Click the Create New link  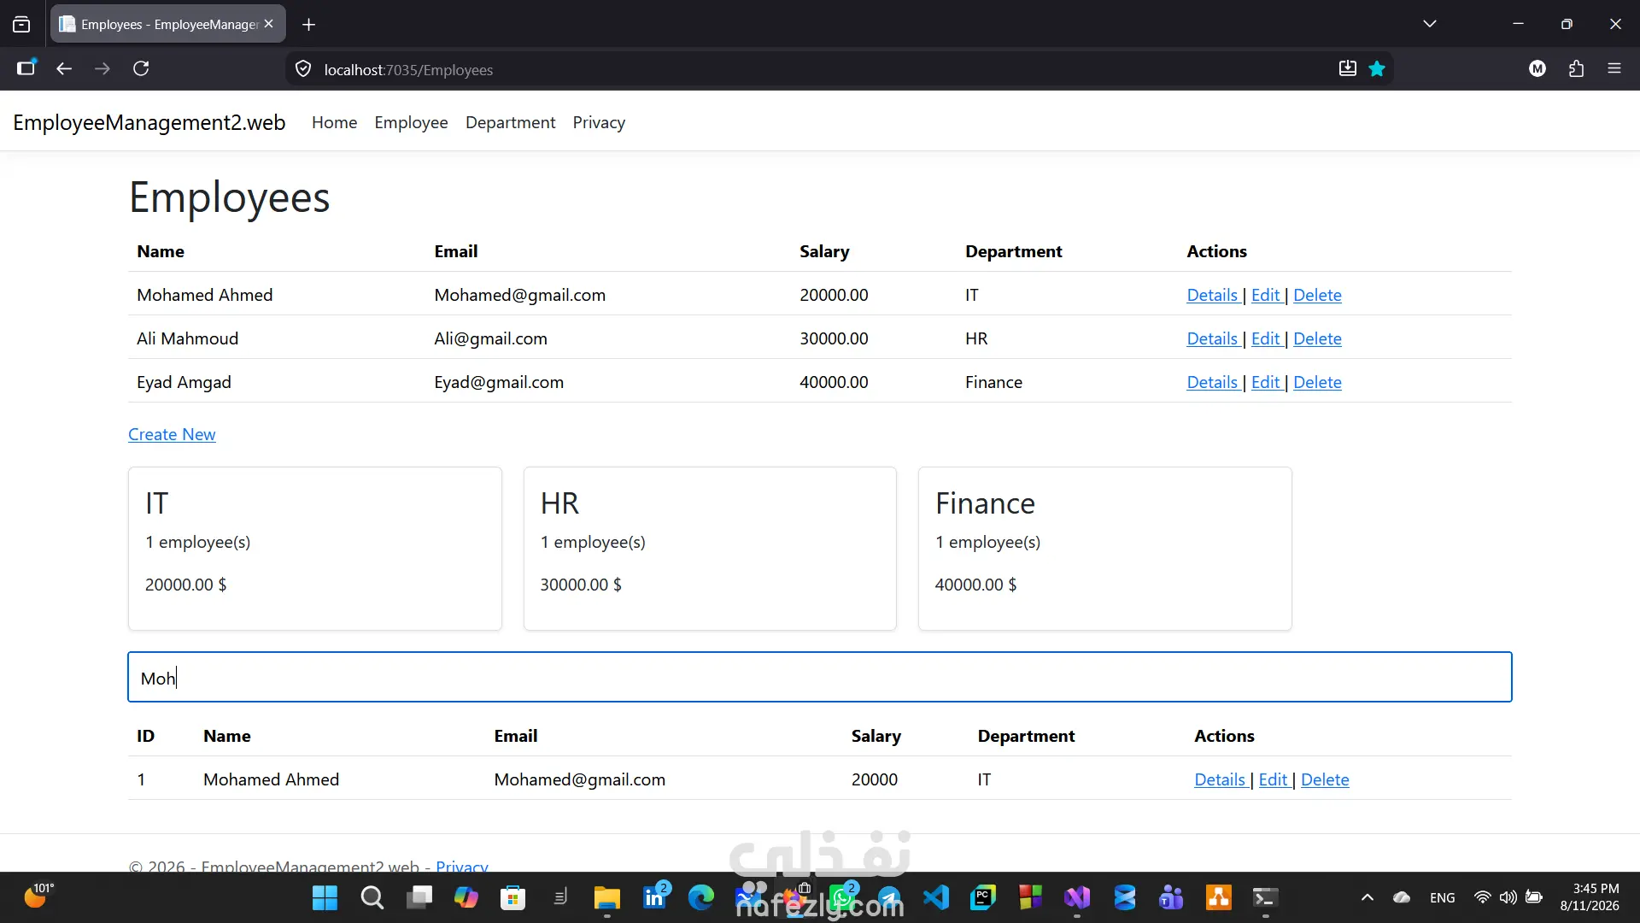pyautogui.click(x=172, y=434)
